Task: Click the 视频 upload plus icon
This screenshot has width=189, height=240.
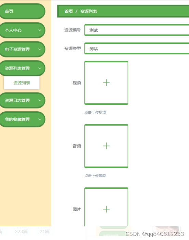Action: (106, 83)
